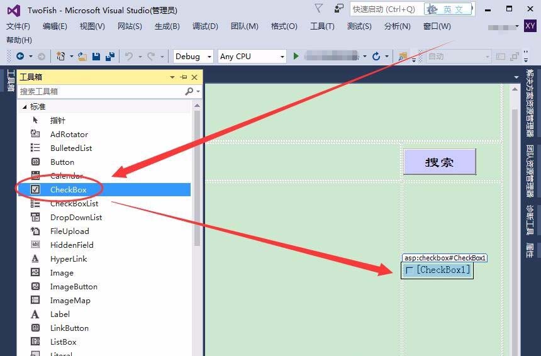Click the HyperLink control icon
541x356 pixels.
click(35, 259)
